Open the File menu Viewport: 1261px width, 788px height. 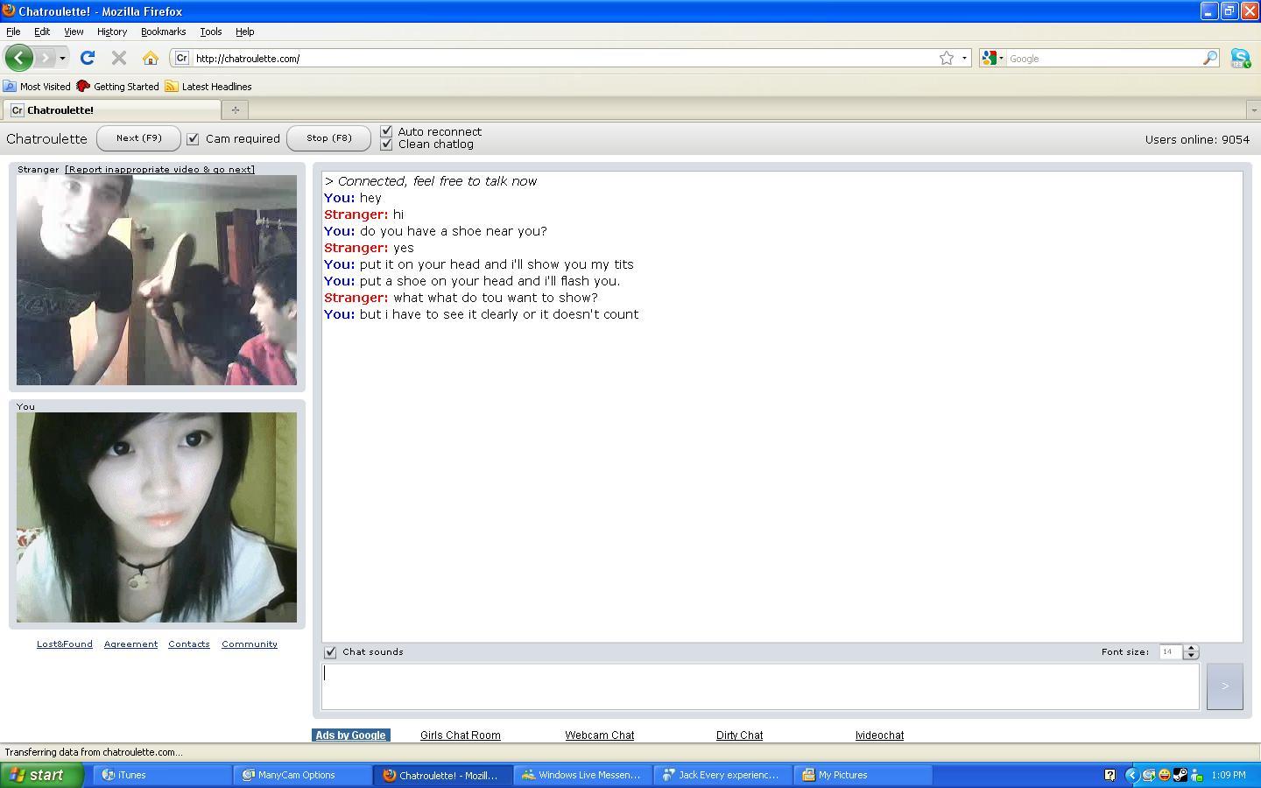pyautogui.click(x=13, y=32)
